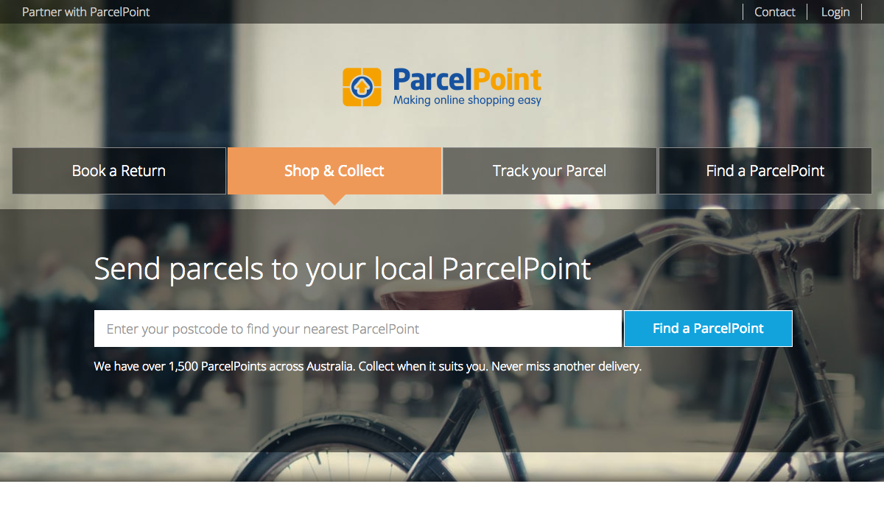Click the blue Find a ParcelPoint button

pos(708,329)
